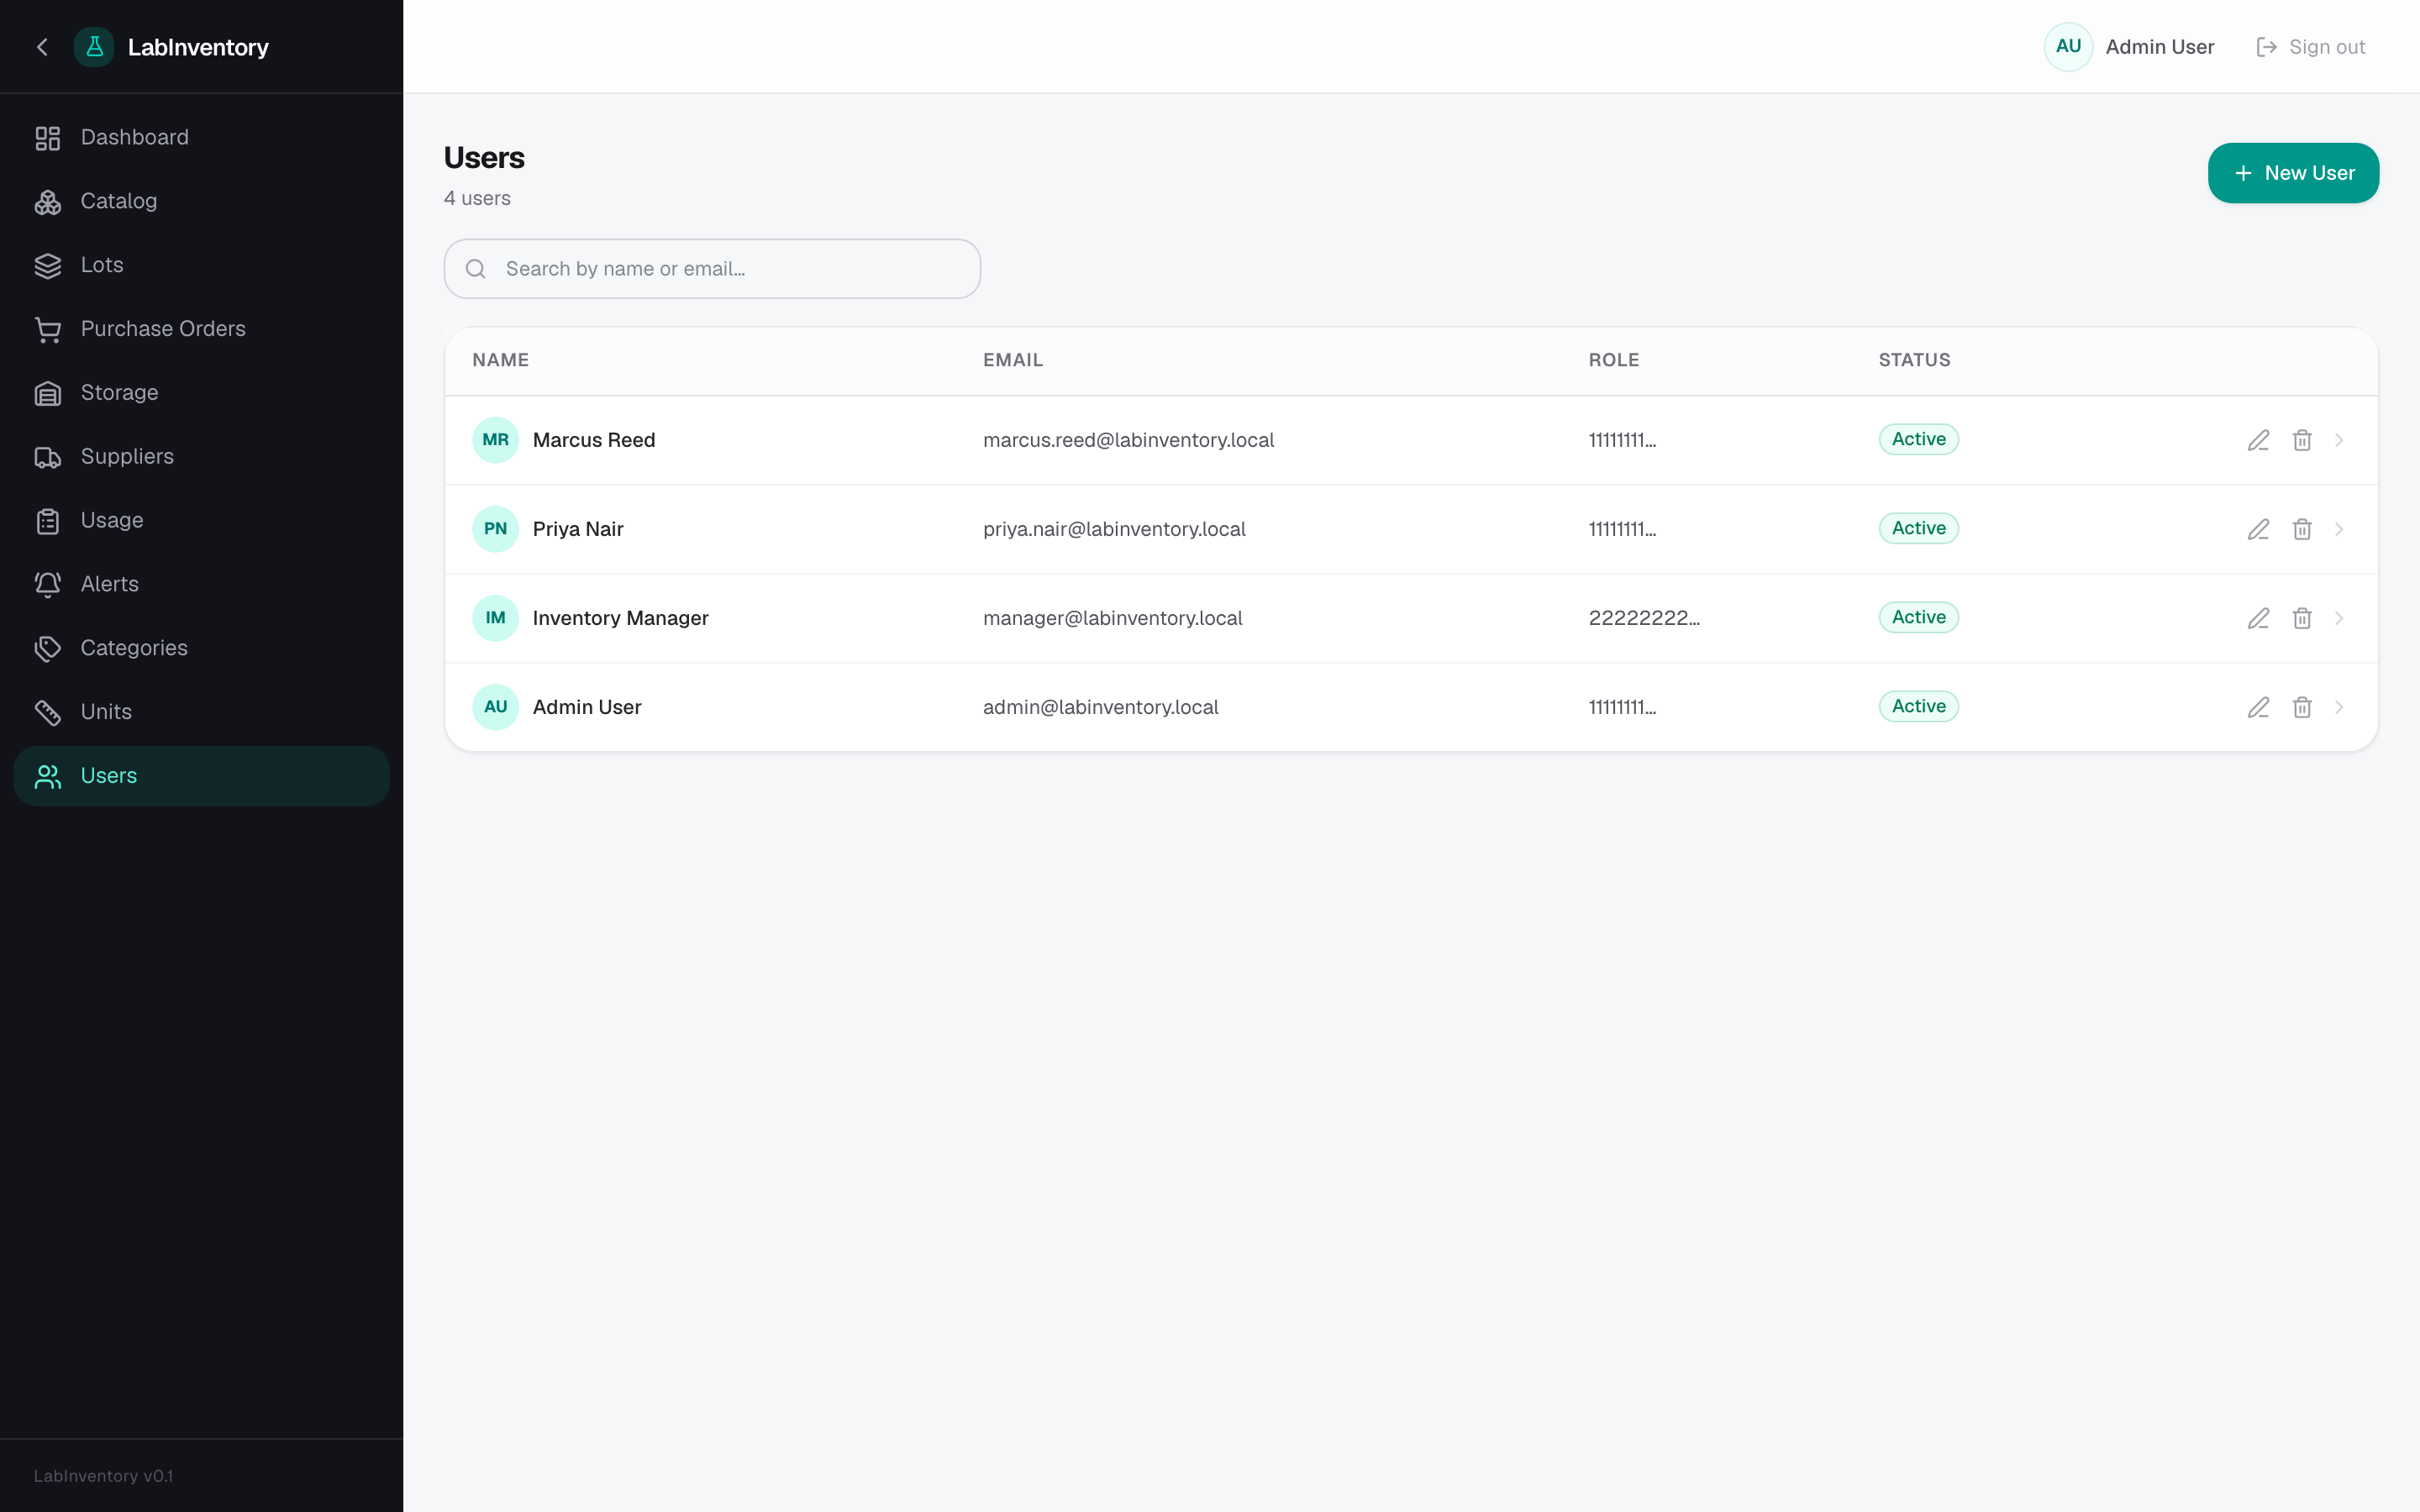Open Marcus Reed name link

click(594, 440)
